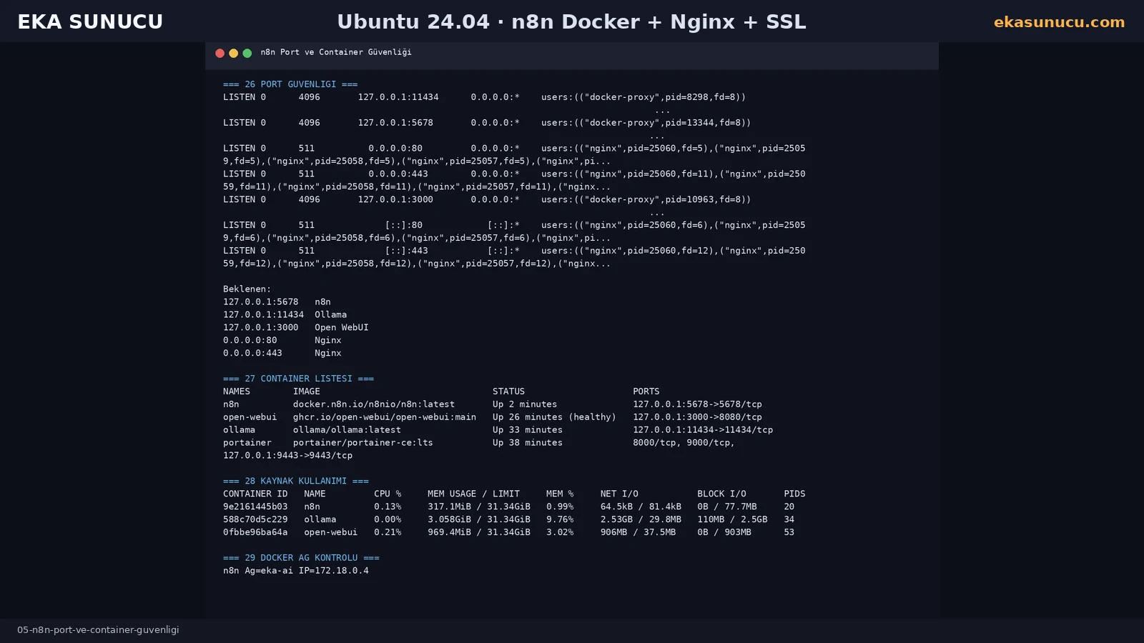The image size is (1144, 643).
Task: Click the MEM % value "9.76%"
Action: point(560,520)
